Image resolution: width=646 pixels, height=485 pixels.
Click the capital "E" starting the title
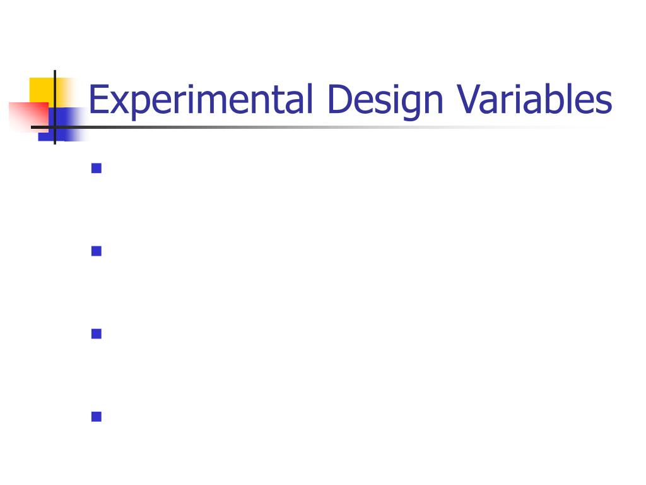click(x=99, y=99)
